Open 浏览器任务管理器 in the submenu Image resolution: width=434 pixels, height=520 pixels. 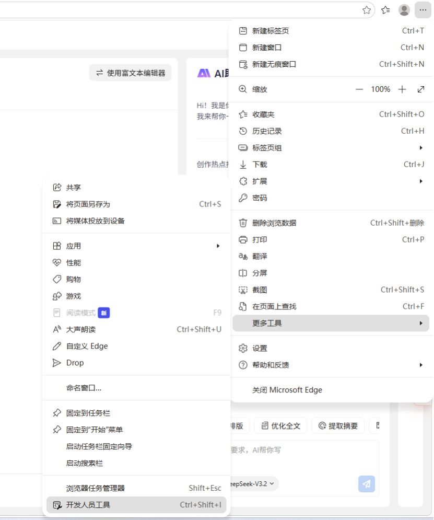pos(136,488)
